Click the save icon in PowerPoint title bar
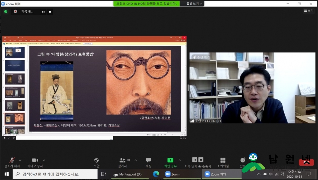The width and height of the screenshot is (318, 180). click(5, 38)
